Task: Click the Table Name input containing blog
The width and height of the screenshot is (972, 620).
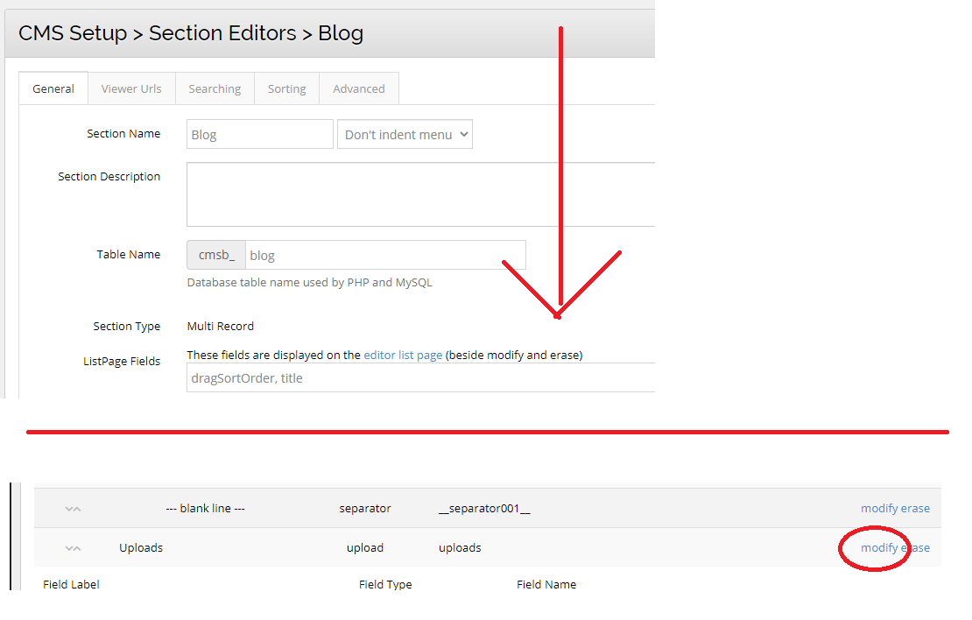Action: tap(385, 255)
